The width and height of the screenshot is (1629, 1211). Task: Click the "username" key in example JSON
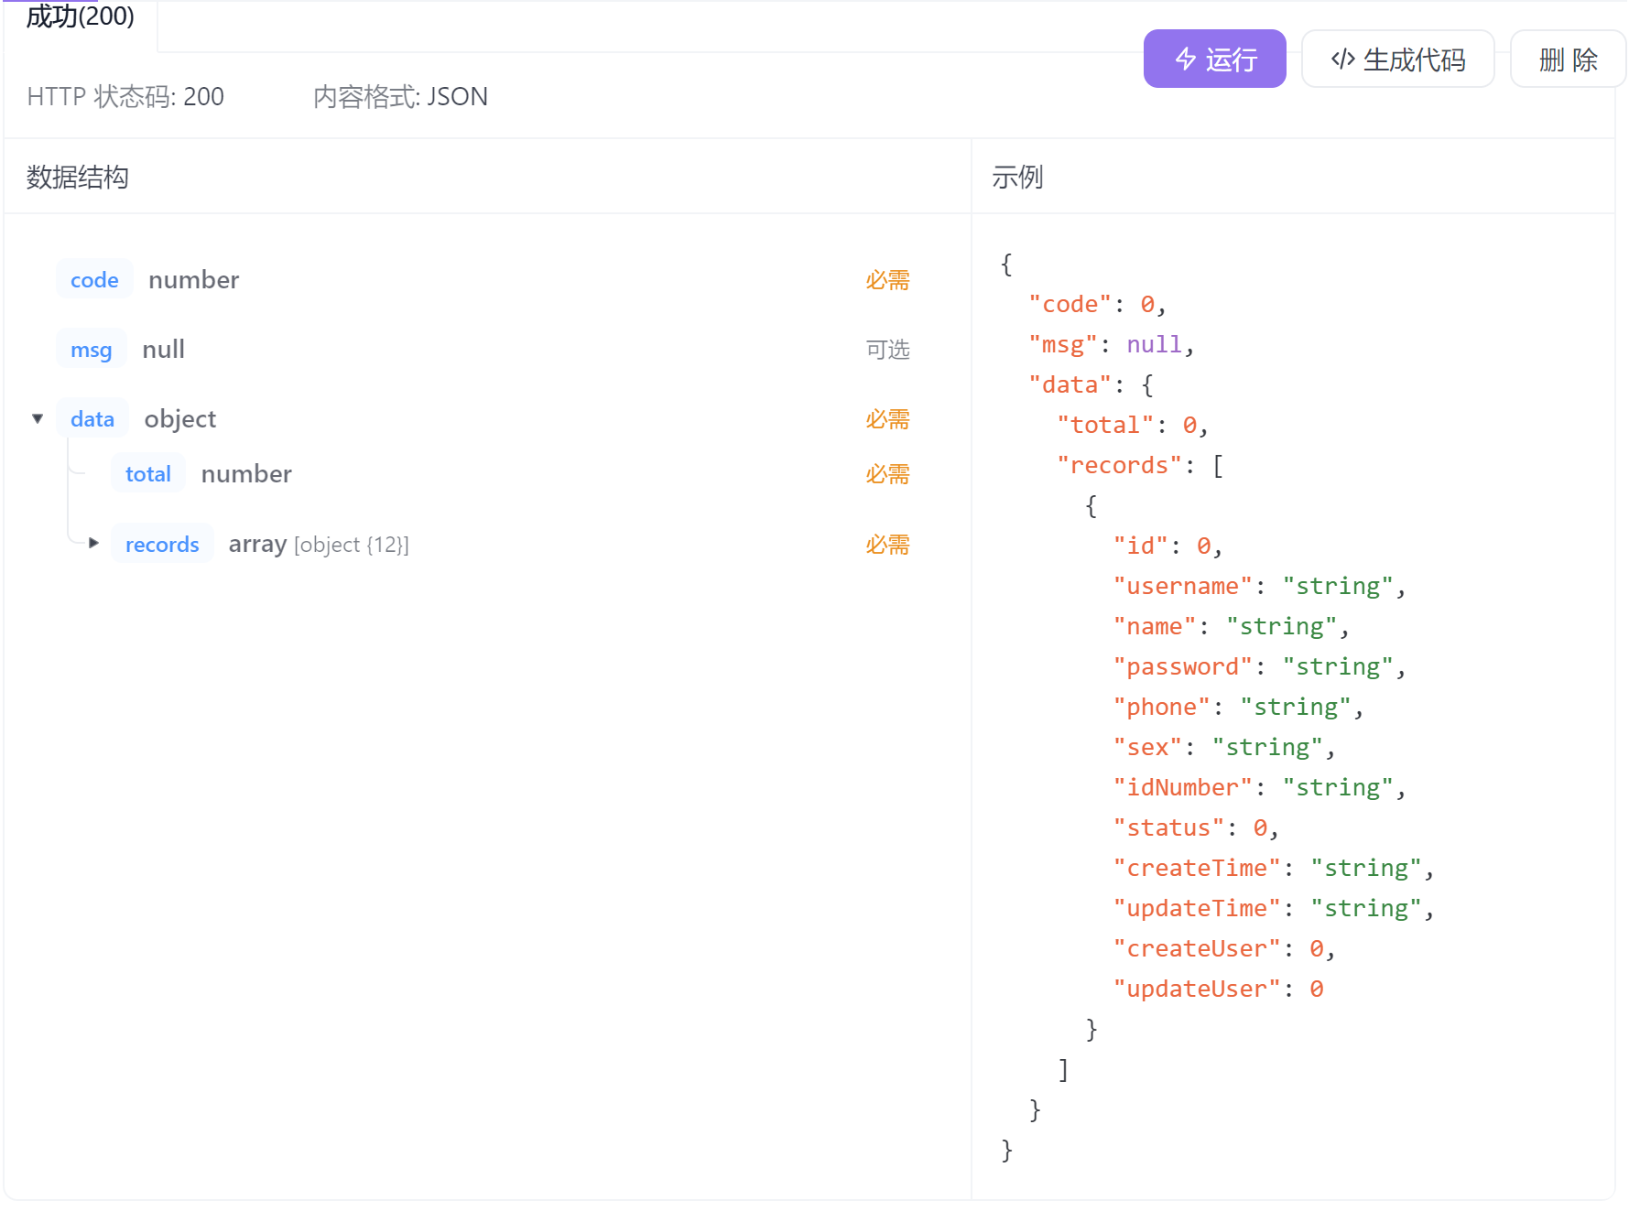click(x=1182, y=587)
